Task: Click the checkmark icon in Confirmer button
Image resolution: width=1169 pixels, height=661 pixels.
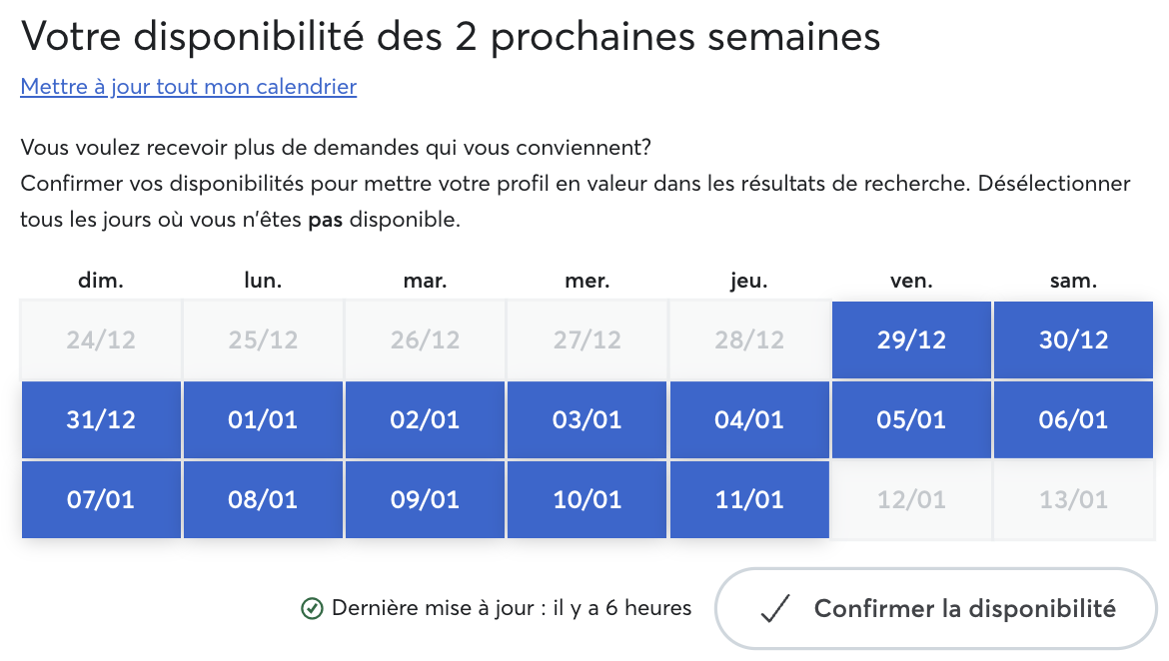Action: point(775,609)
